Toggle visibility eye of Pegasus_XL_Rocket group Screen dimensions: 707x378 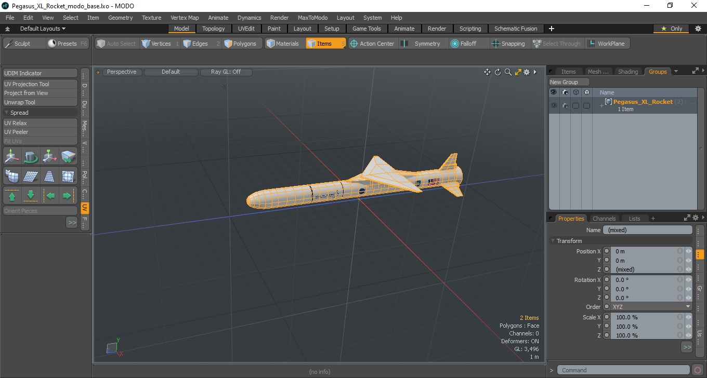coord(554,105)
